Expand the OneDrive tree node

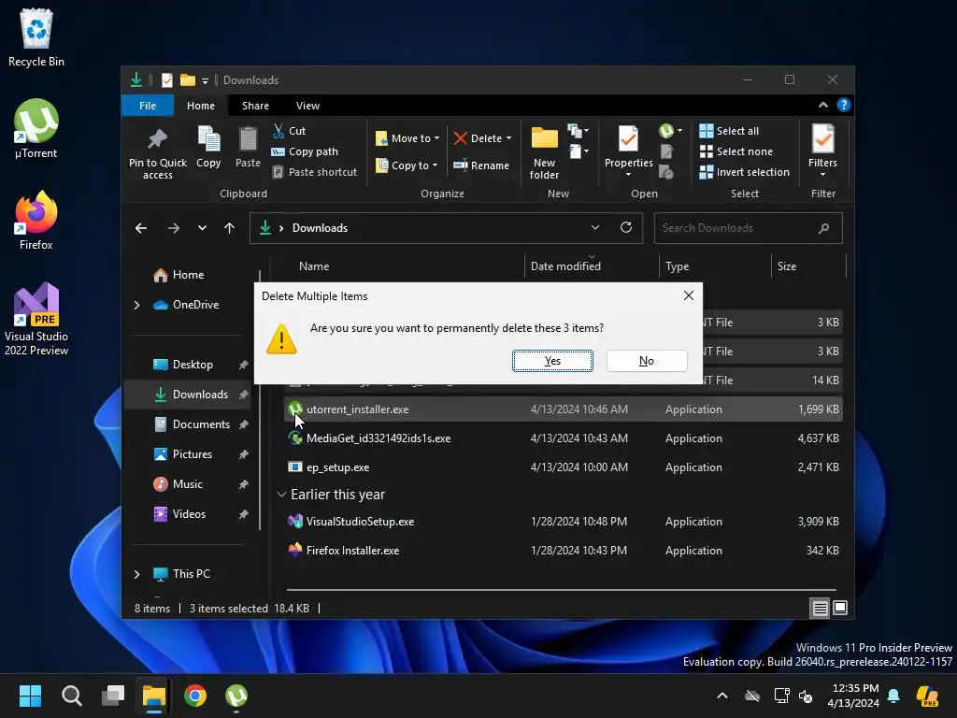[136, 305]
